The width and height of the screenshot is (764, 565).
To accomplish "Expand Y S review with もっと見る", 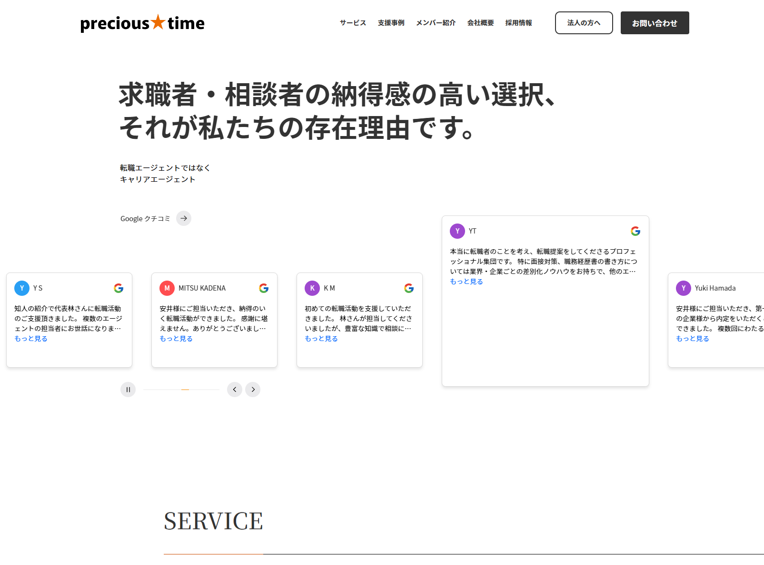I will point(31,339).
